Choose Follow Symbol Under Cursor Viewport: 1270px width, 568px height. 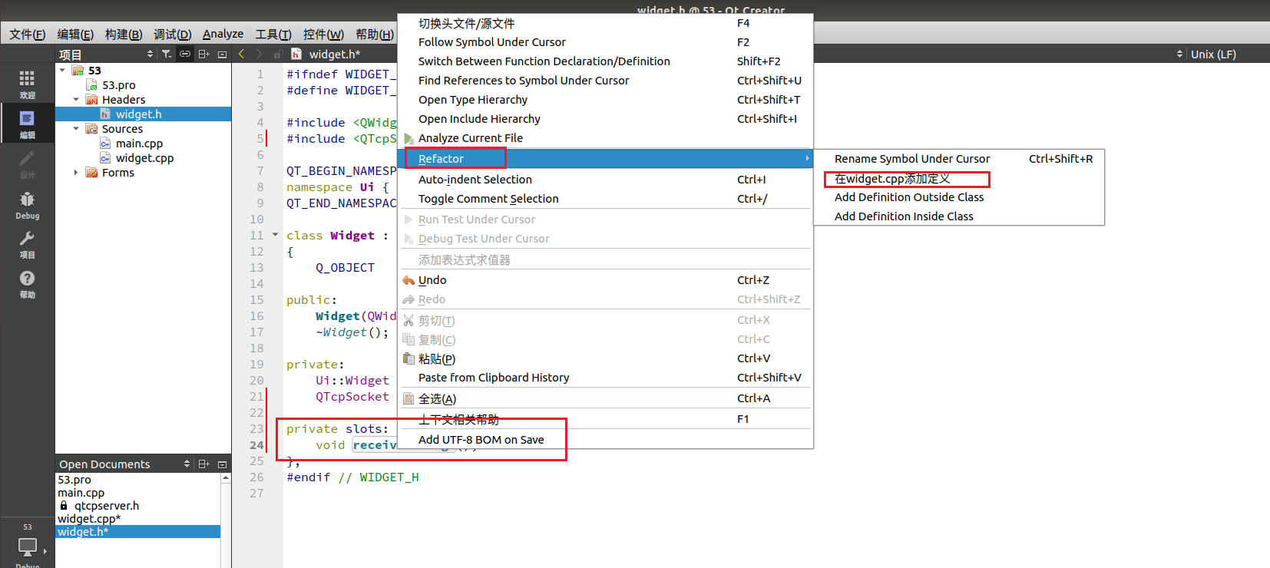606,42
